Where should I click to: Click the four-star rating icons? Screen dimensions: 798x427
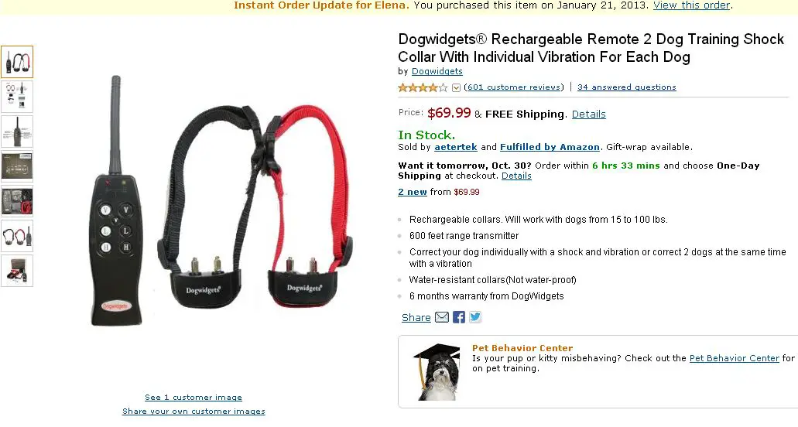(423, 87)
